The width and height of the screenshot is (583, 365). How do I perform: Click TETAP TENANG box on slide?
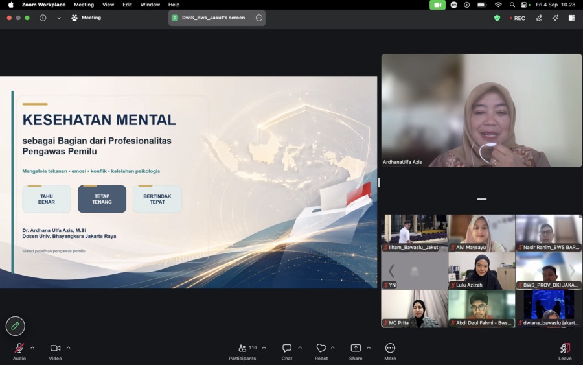click(x=102, y=199)
